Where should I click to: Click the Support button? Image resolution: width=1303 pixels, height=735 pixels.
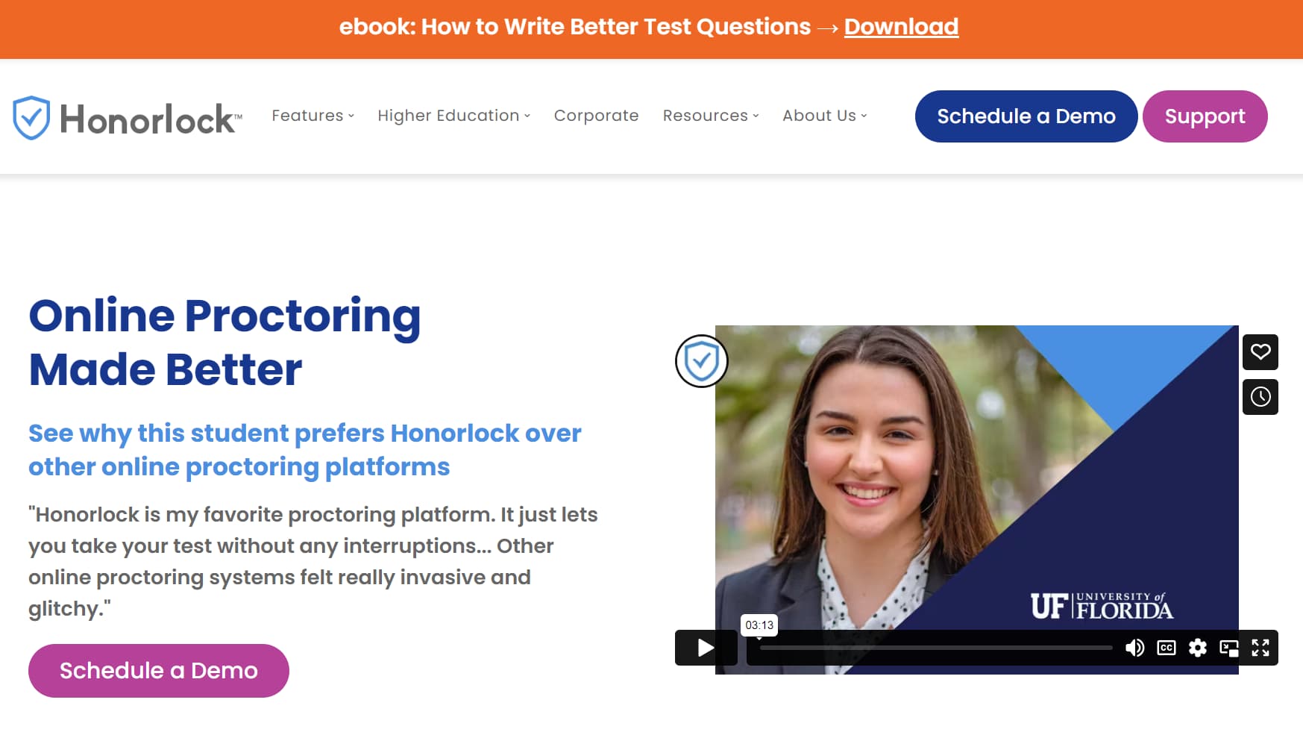point(1205,116)
